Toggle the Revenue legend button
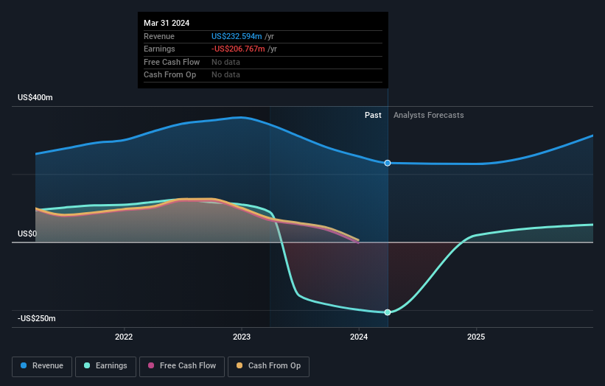 pyautogui.click(x=42, y=366)
